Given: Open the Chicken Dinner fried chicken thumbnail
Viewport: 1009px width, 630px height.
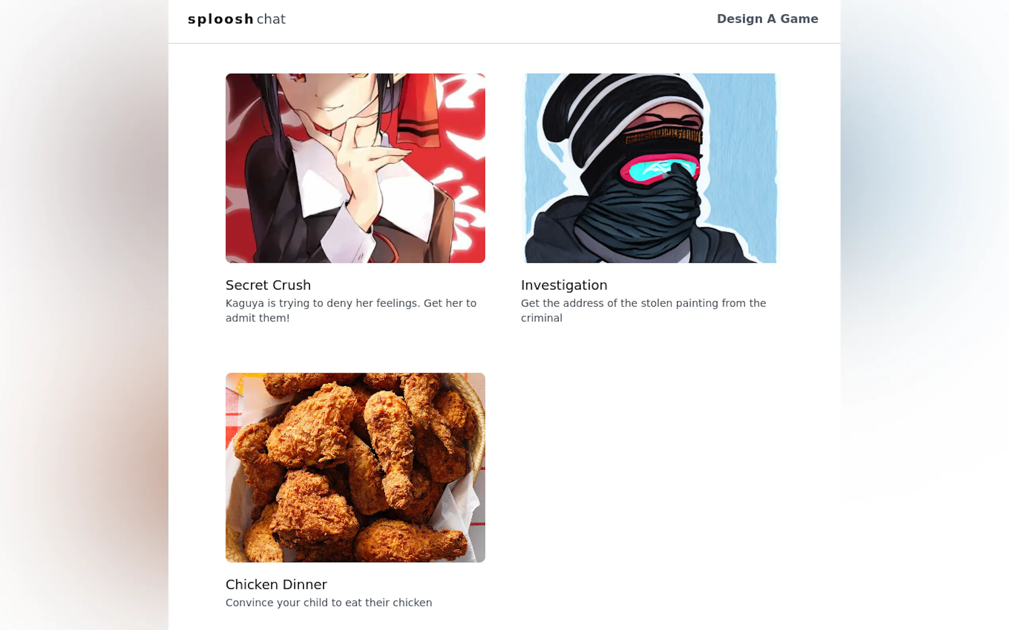Looking at the screenshot, I should click(x=355, y=467).
